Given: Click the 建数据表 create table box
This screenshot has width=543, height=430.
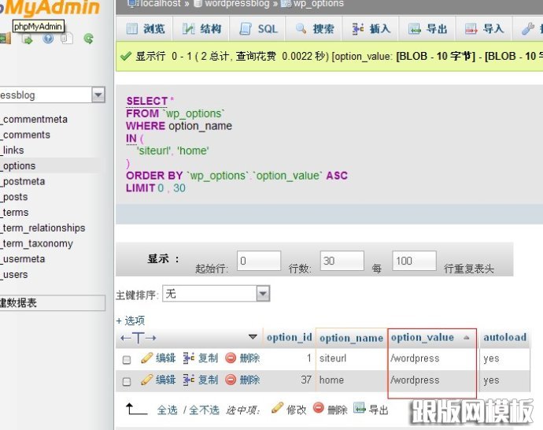Looking at the screenshot, I should 52,303.
